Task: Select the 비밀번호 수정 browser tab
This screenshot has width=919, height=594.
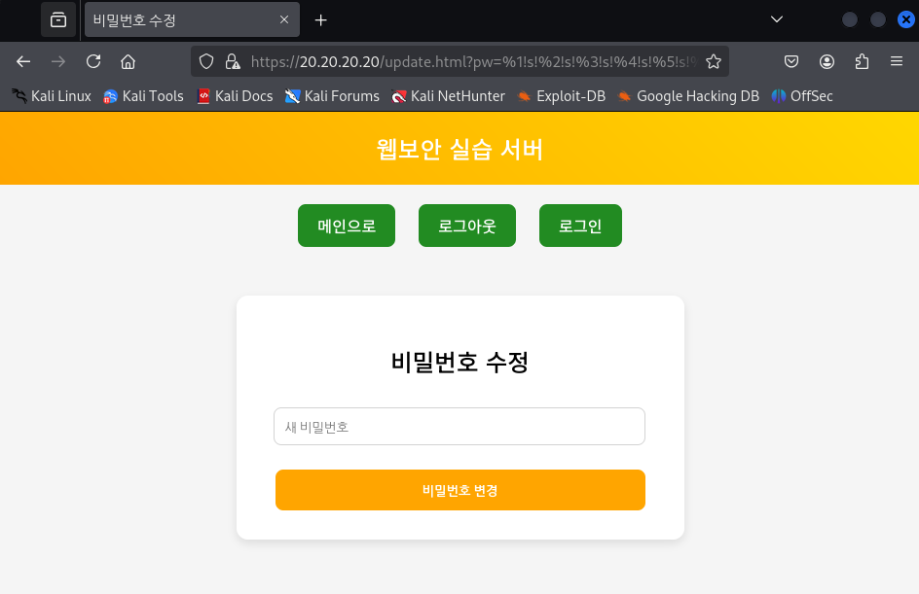Action: tap(192, 19)
